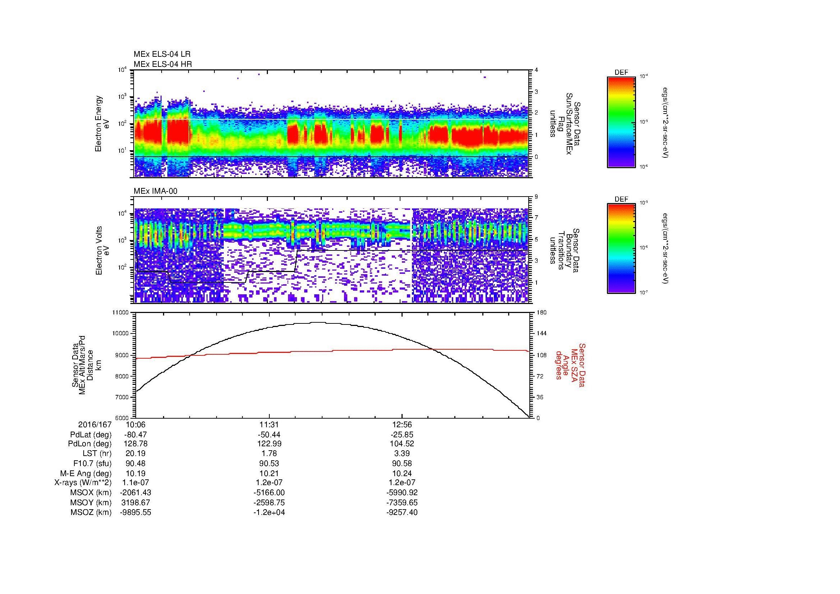Screen dimensions: 840x594
Task: Click the Electron Volts eV axis label
Action: coord(102,251)
